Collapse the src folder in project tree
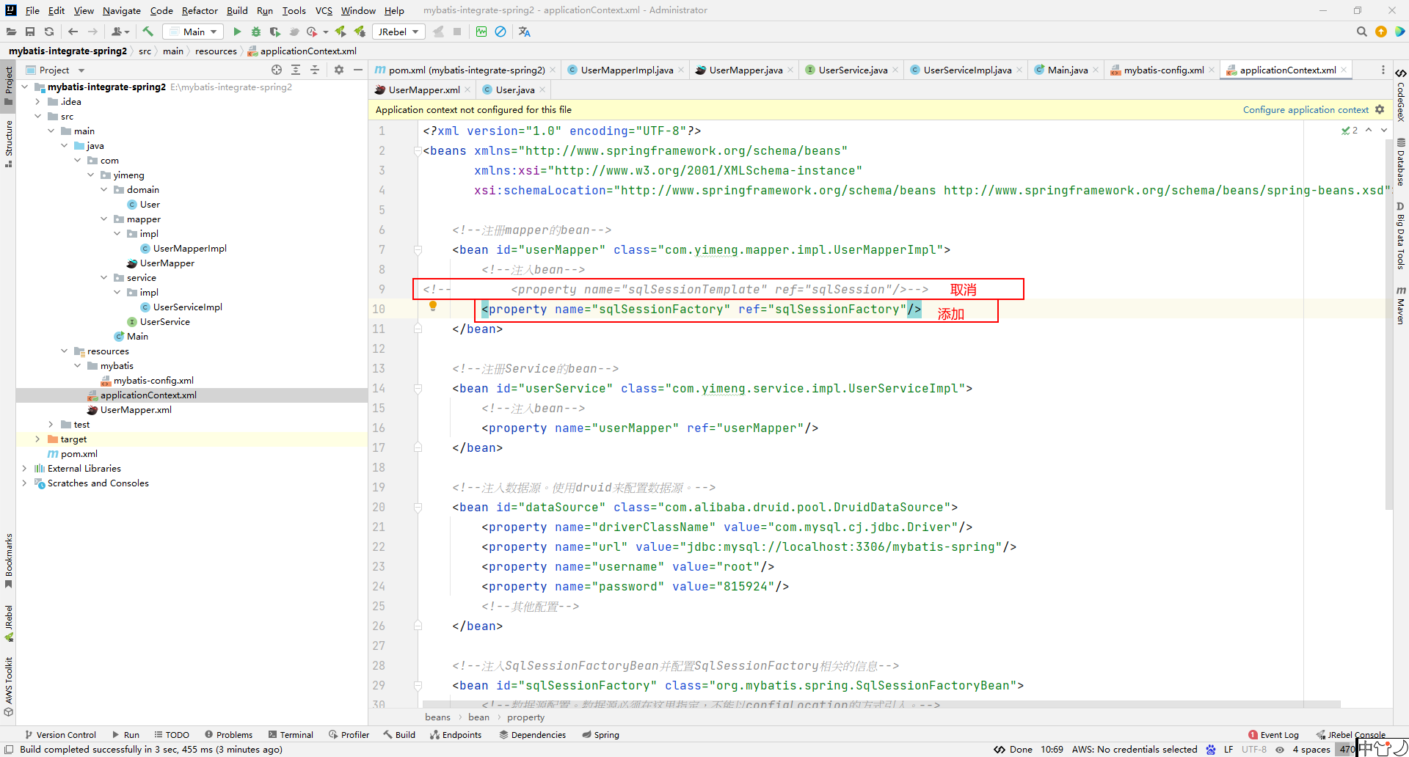This screenshot has height=757, width=1409. (38, 116)
